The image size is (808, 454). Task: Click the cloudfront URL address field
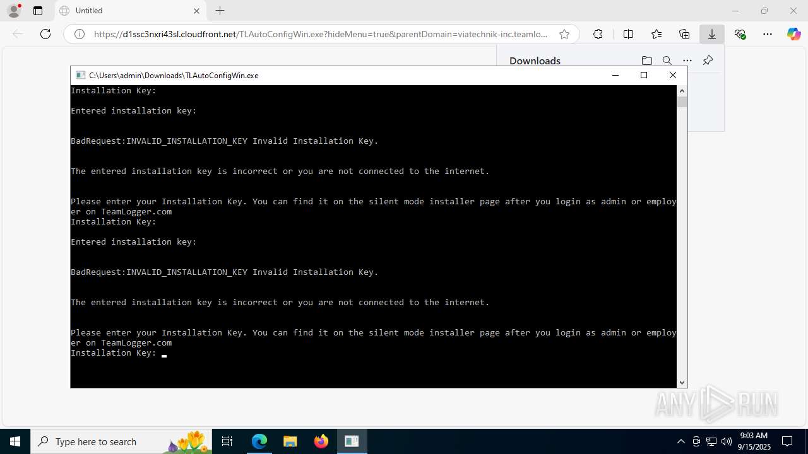click(x=321, y=34)
